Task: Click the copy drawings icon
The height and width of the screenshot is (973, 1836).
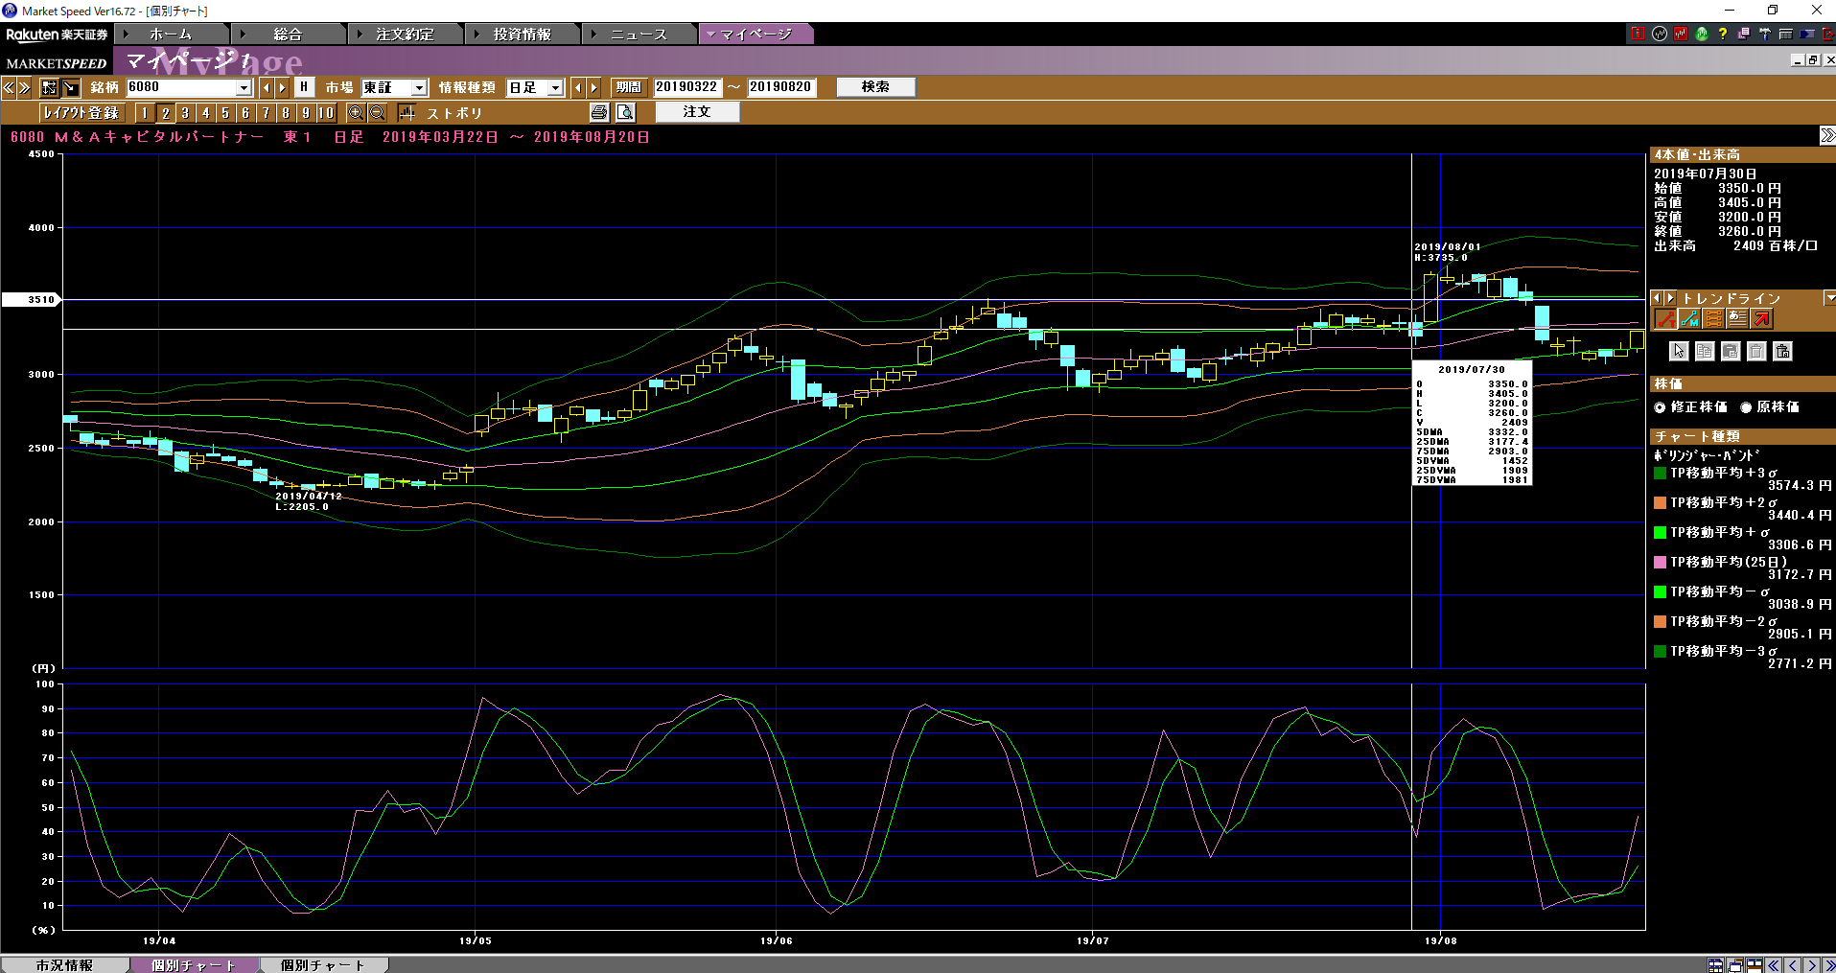Action: pyautogui.click(x=1705, y=351)
